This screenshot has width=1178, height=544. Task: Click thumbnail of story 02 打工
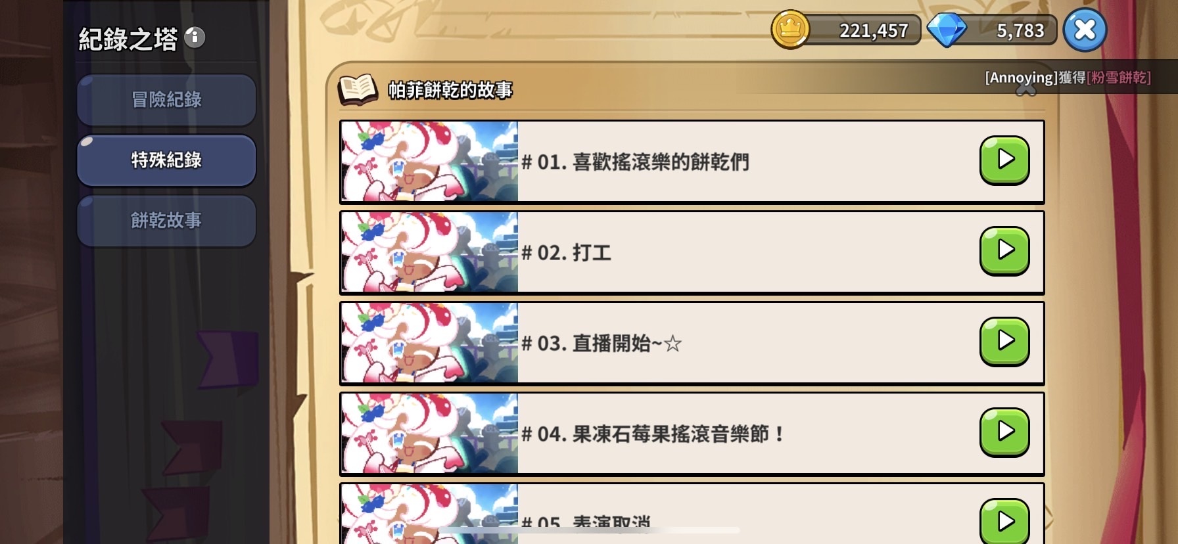(x=430, y=252)
